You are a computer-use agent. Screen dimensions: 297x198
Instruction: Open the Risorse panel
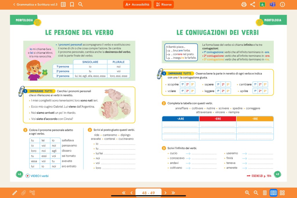(164, 4)
